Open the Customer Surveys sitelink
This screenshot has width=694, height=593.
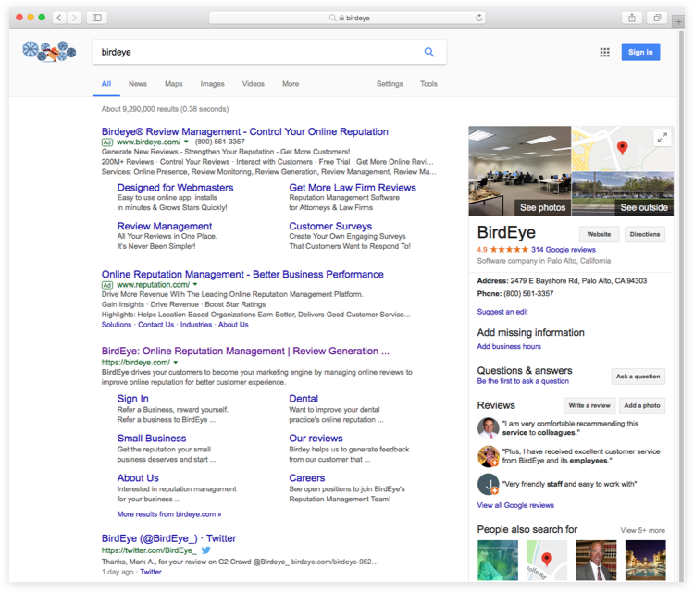pos(330,226)
